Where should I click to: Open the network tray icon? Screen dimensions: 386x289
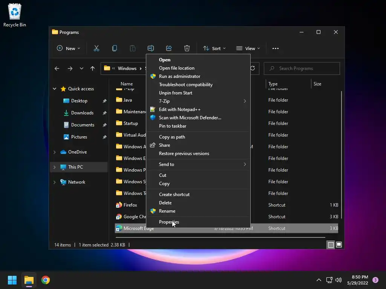coord(329,280)
